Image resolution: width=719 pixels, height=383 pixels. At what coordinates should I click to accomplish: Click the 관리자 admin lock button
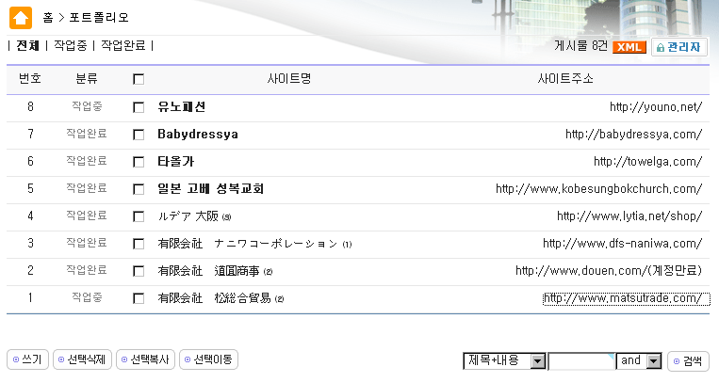(x=678, y=46)
